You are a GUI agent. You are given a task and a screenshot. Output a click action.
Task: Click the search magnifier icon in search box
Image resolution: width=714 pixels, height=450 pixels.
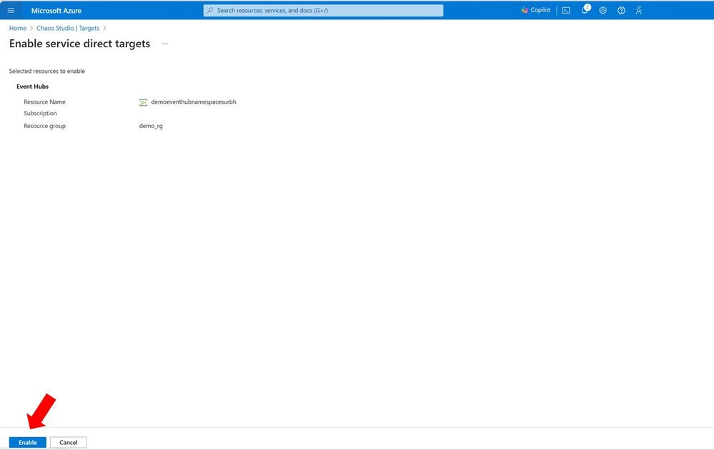click(210, 10)
